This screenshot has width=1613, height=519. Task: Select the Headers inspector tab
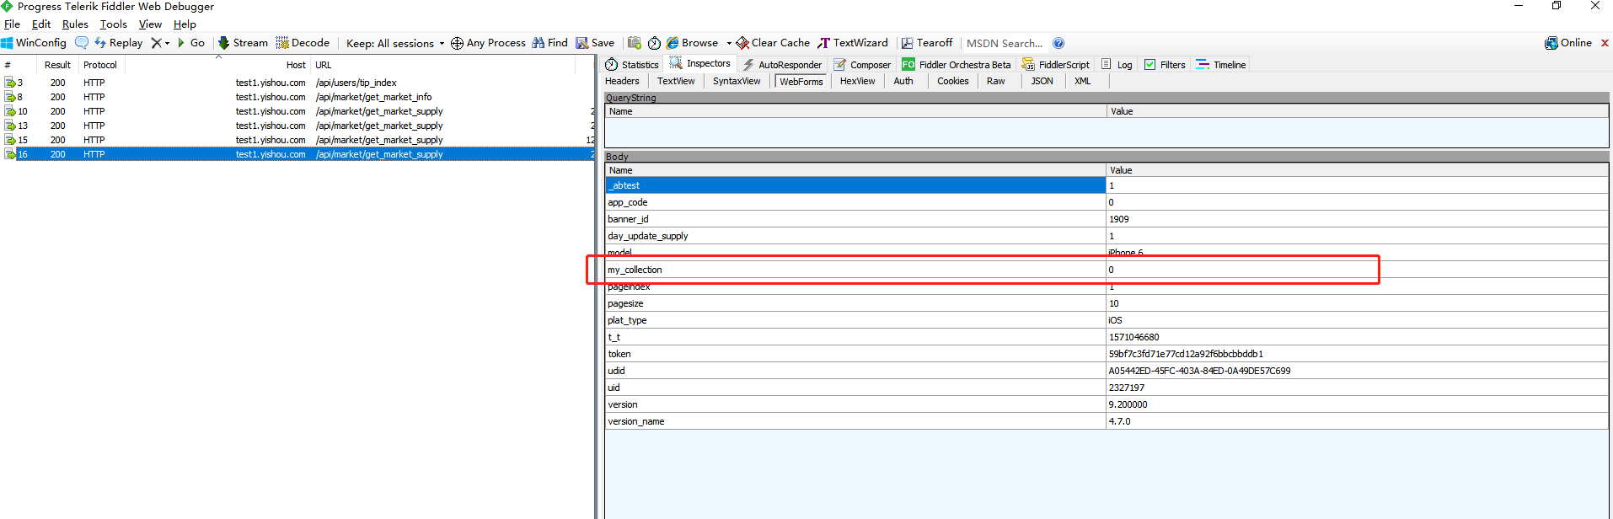pyautogui.click(x=622, y=82)
